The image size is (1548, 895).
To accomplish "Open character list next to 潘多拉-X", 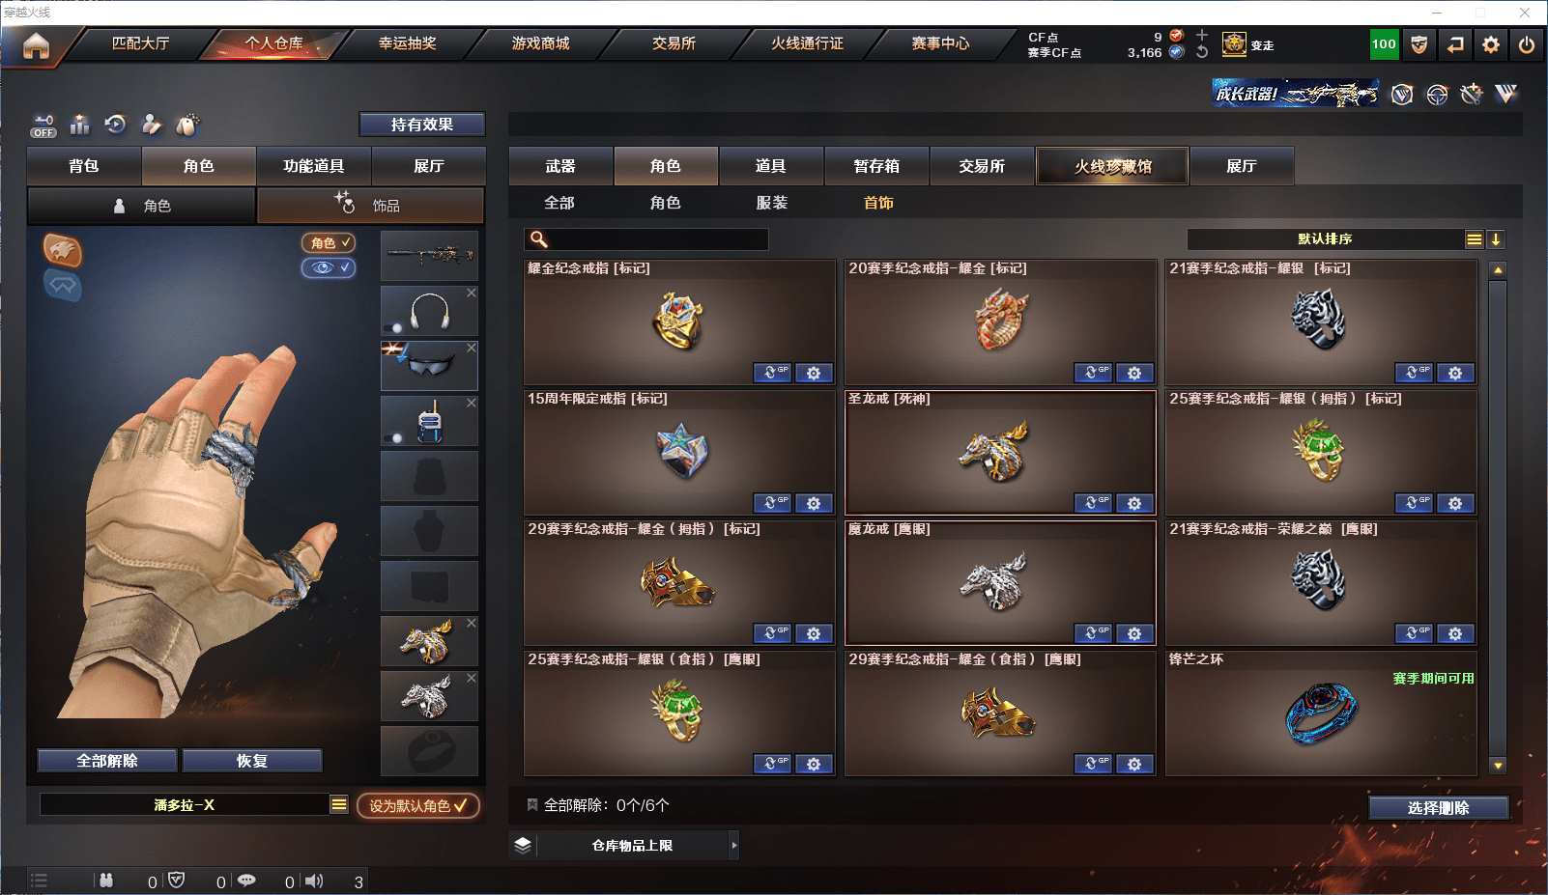I will click(339, 804).
